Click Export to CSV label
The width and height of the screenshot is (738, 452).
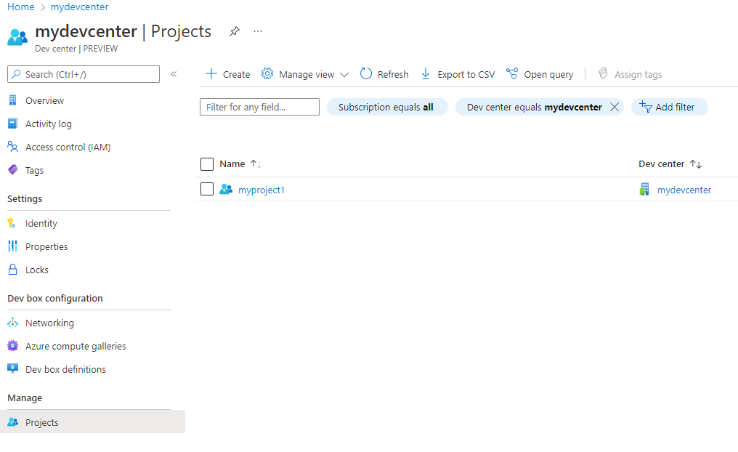pyautogui.click(x=466, y=74)
